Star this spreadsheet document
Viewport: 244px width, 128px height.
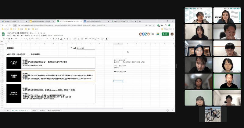point(39,33)
